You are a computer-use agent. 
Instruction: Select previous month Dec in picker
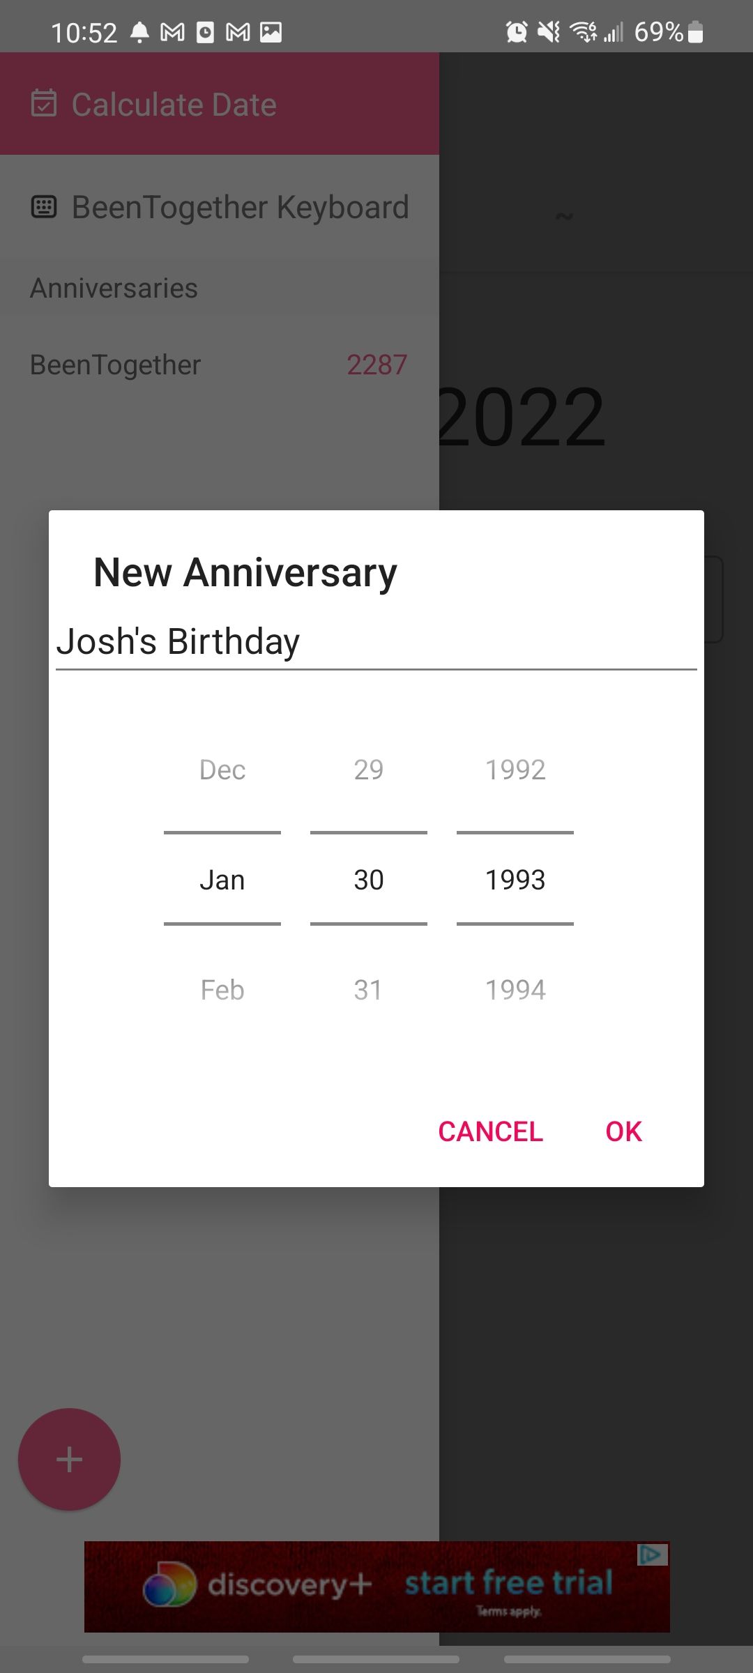click(x=222, y=770)
